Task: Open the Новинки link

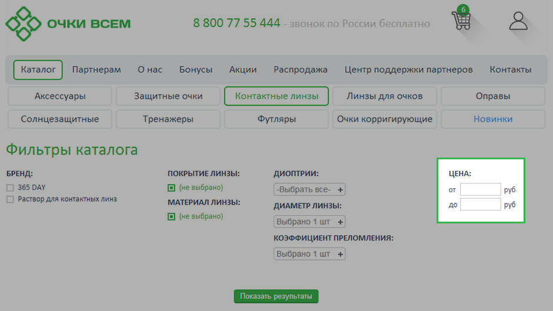Action: [492, 119]
